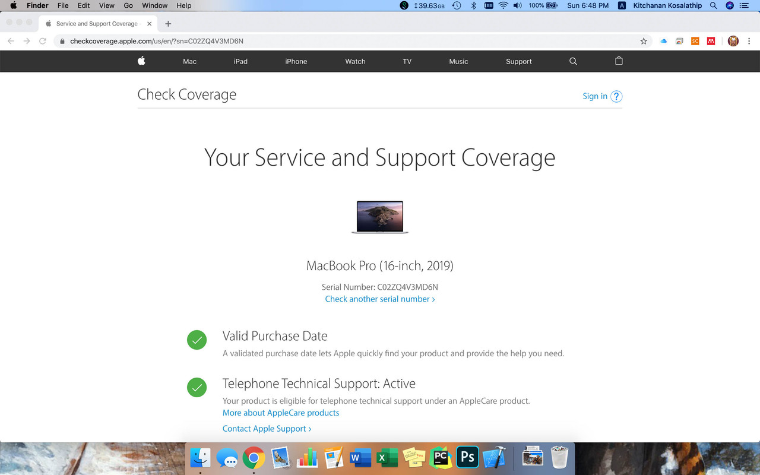Open the Trash in the Dock

click(559, 458)
